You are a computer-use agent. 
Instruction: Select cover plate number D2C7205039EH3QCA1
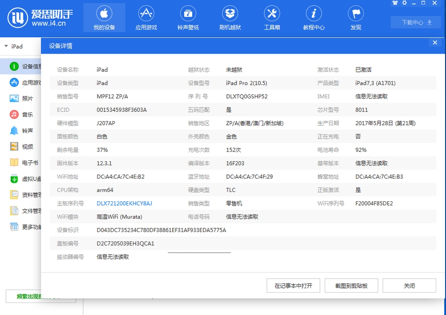tap(125, 243)
